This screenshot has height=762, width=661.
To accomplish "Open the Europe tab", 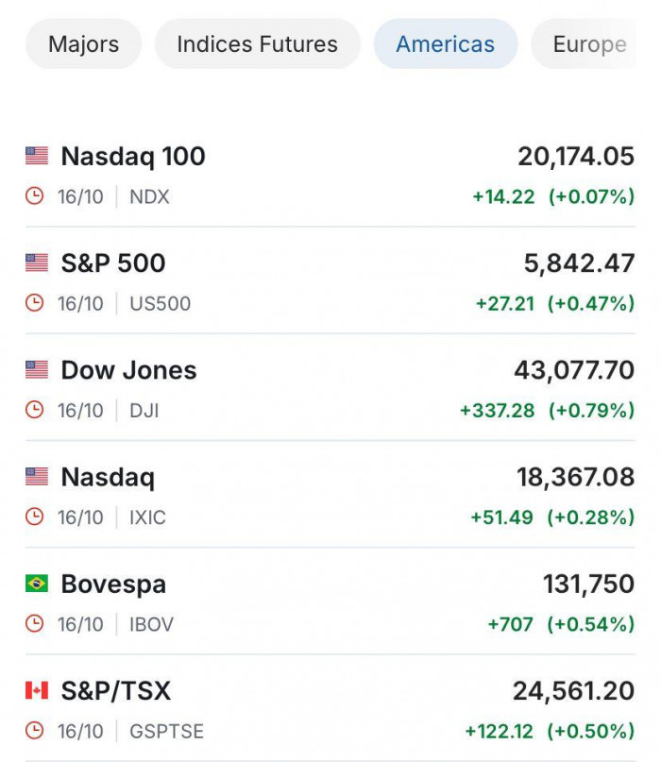I will [584, 44].
